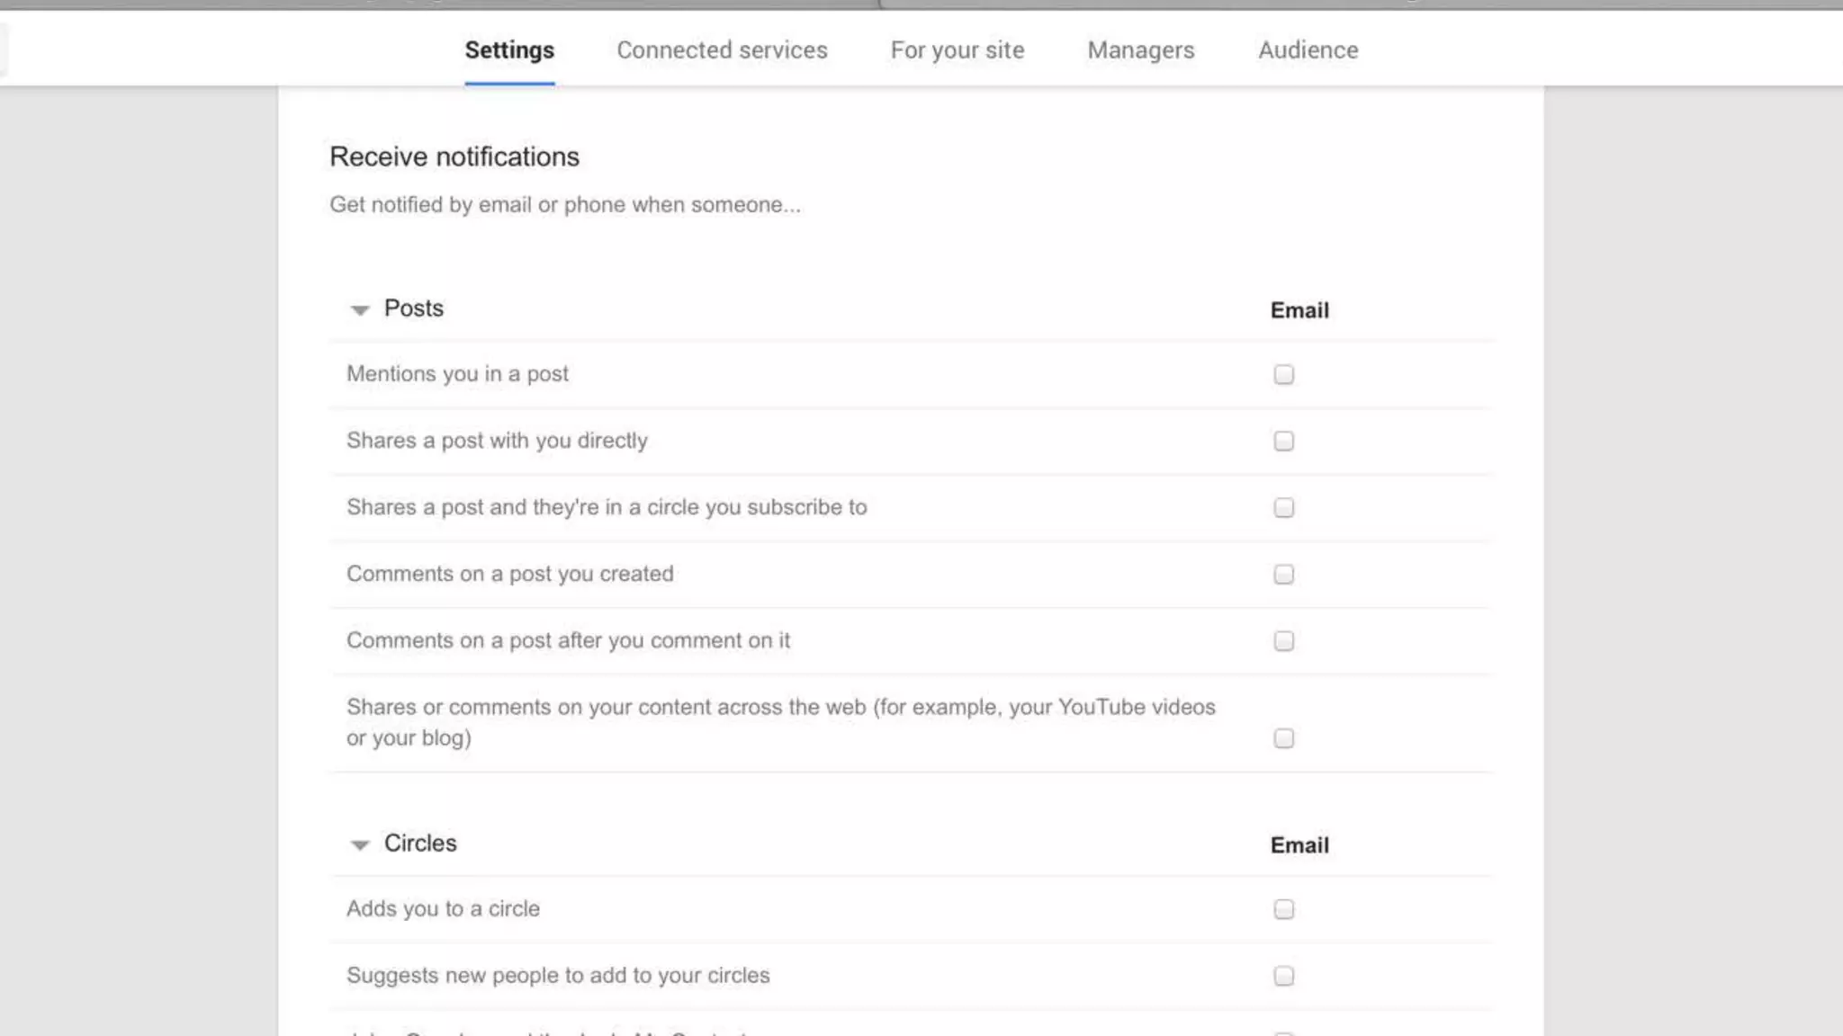Check email for 'Shares a post with you directly'
Viewport: 1843px width, 1036px height.
click(1284, 441)
